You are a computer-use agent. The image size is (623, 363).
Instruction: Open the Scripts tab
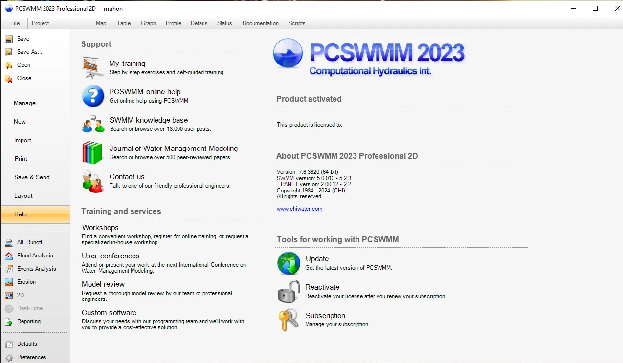[x=297, y=23]
